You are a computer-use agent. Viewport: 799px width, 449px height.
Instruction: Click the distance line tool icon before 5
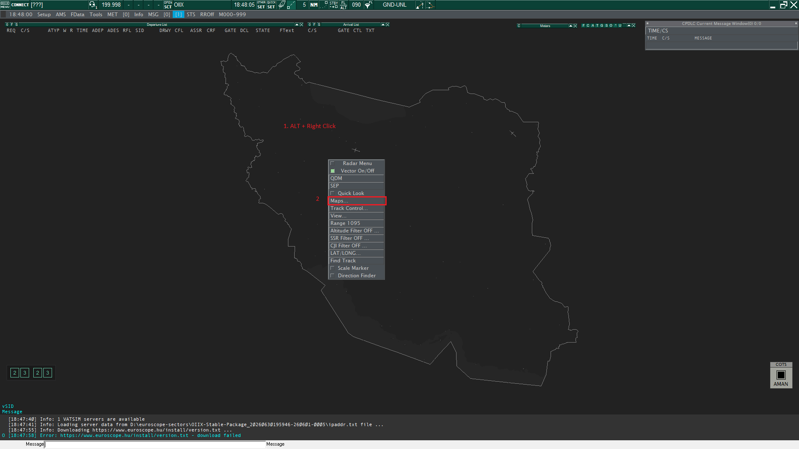coord(291,5)
